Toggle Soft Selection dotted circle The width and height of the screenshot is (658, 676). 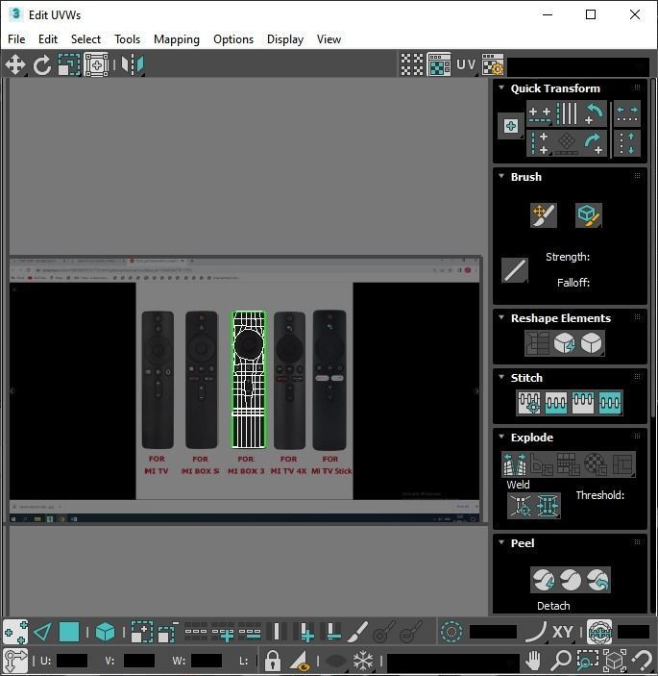point(451,633)
